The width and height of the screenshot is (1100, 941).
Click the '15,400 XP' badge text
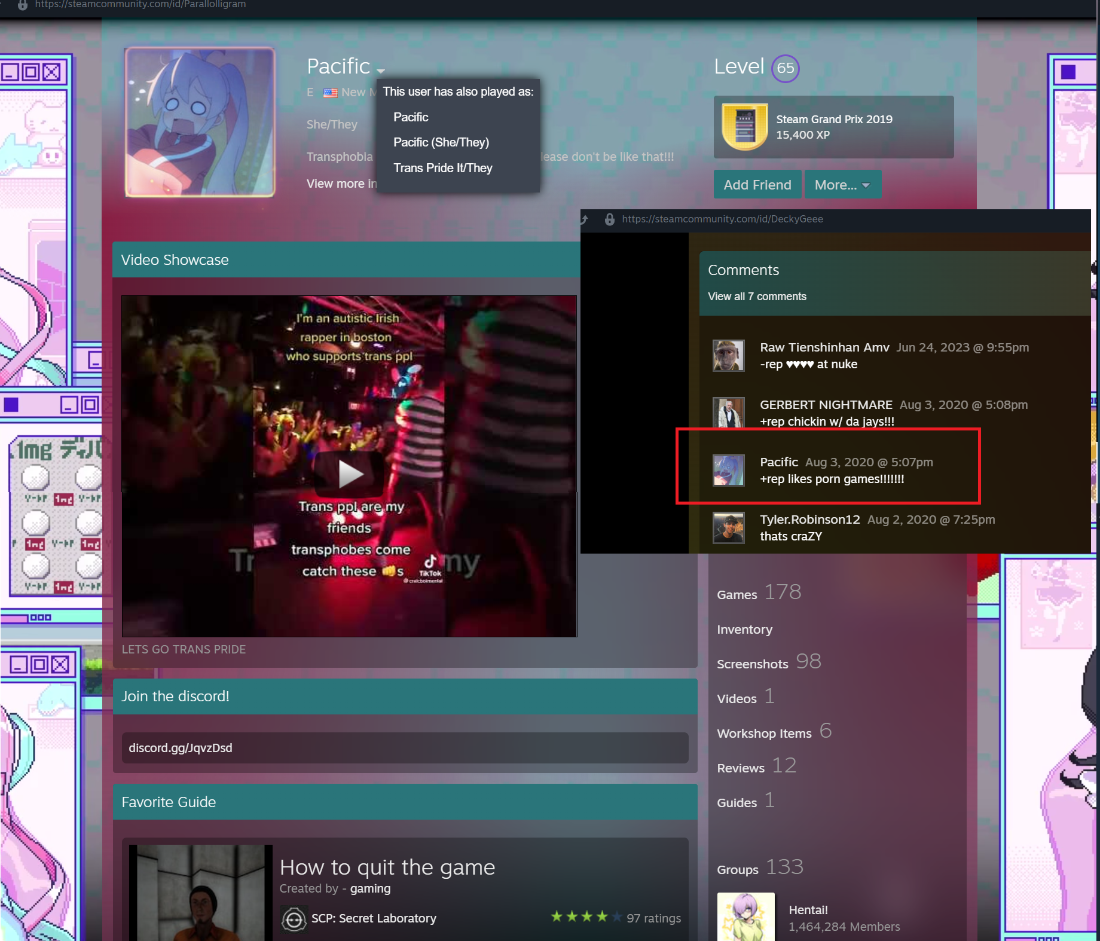point(803,135)
